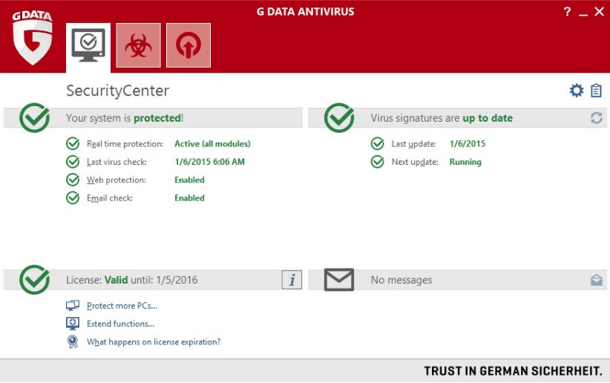Click the Protect more PCs computers icon

point(73,306)
